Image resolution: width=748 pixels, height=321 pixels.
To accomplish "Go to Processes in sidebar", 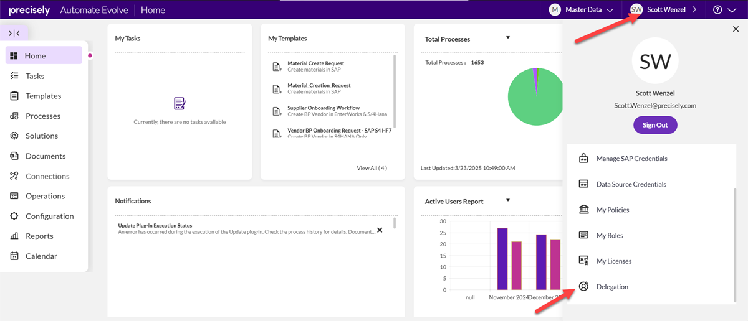I will (43, 116).
